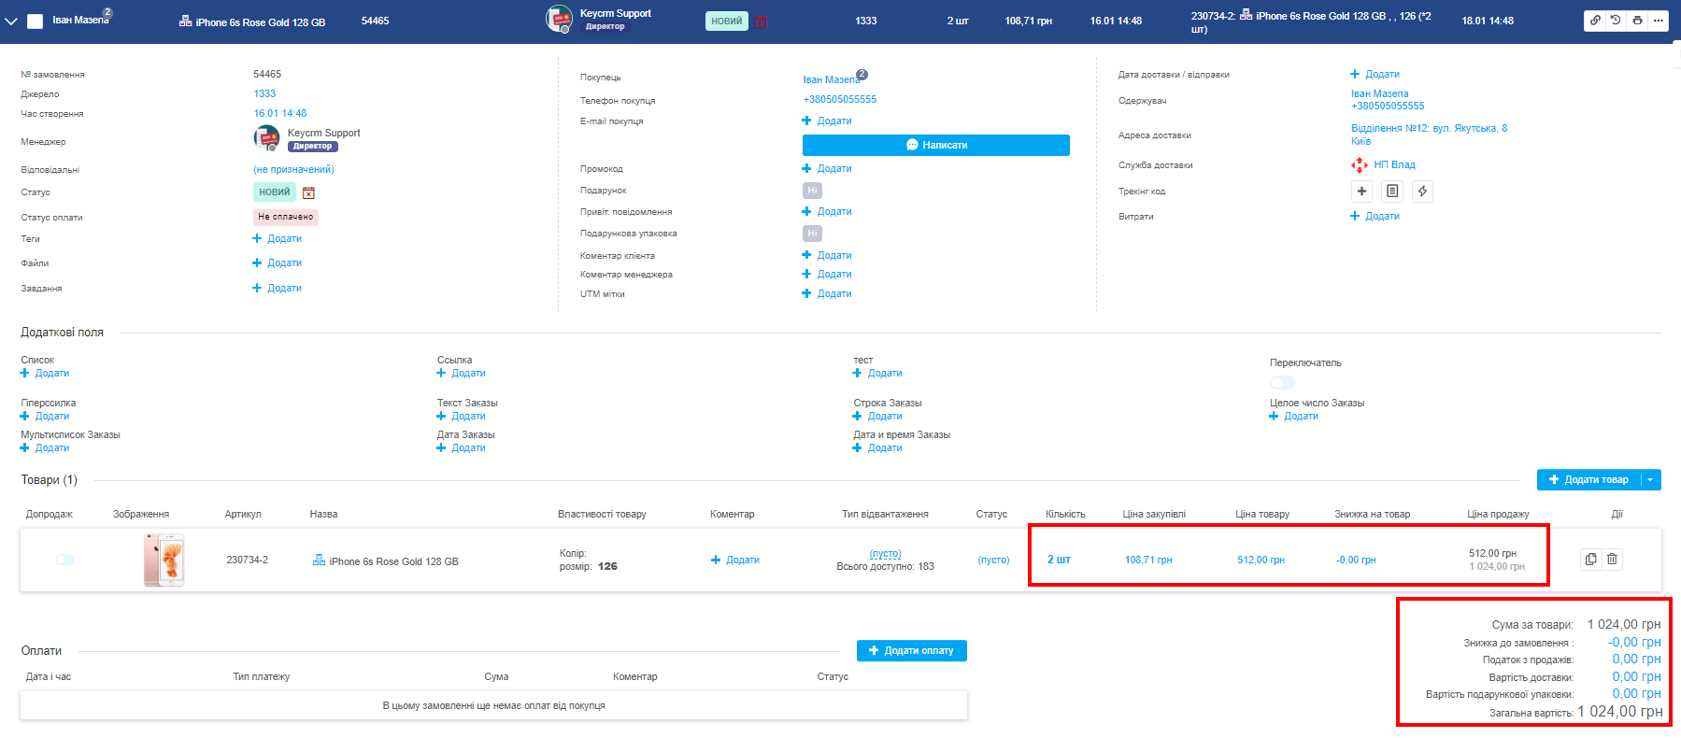The width and height of the screenshot is (1681, 738).
Task: Click the calendar icon beside Статус field НОВИЙ
Action: (x=308, y=192)
